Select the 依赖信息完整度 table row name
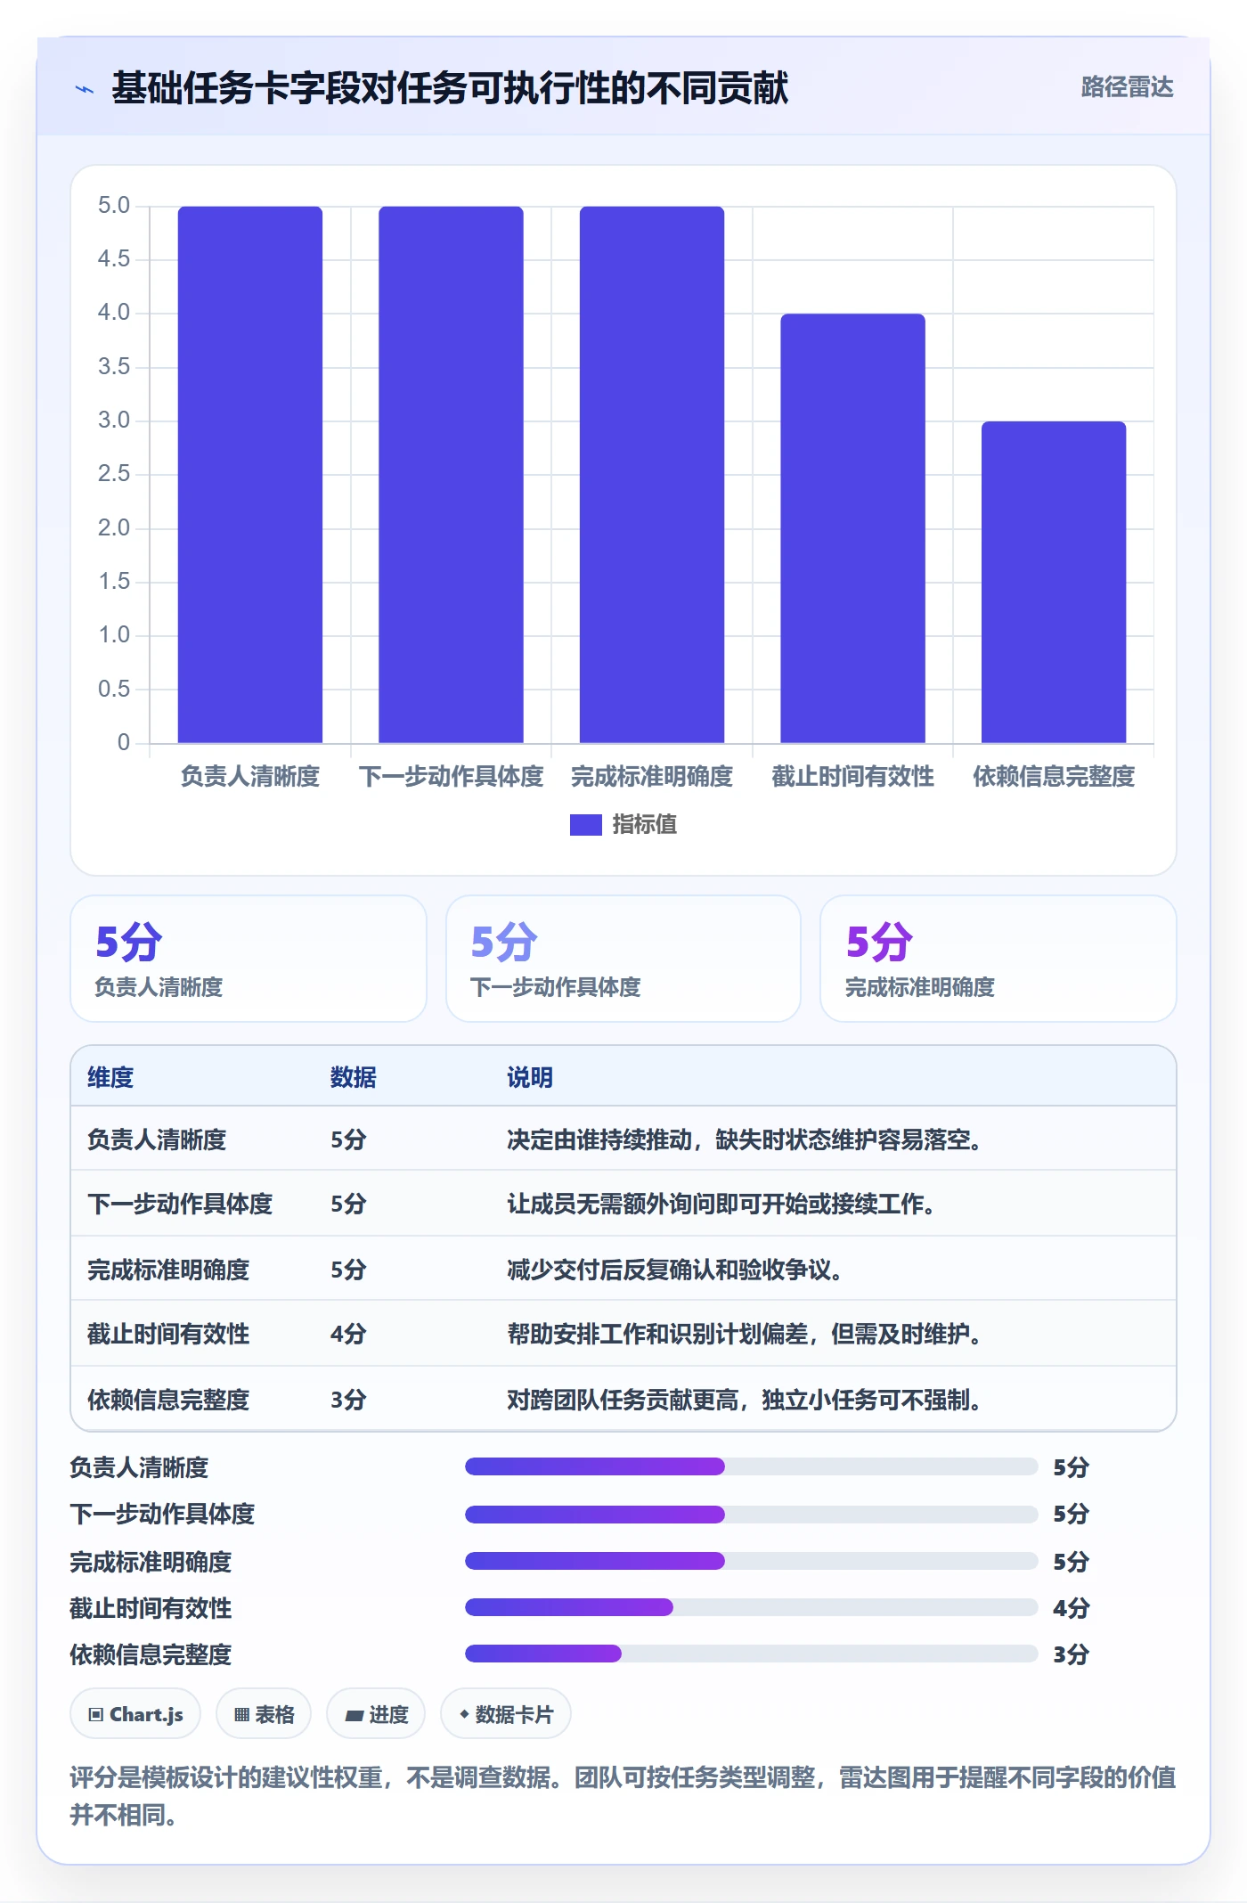1247x1903 pixels. tap(168, 1401)
